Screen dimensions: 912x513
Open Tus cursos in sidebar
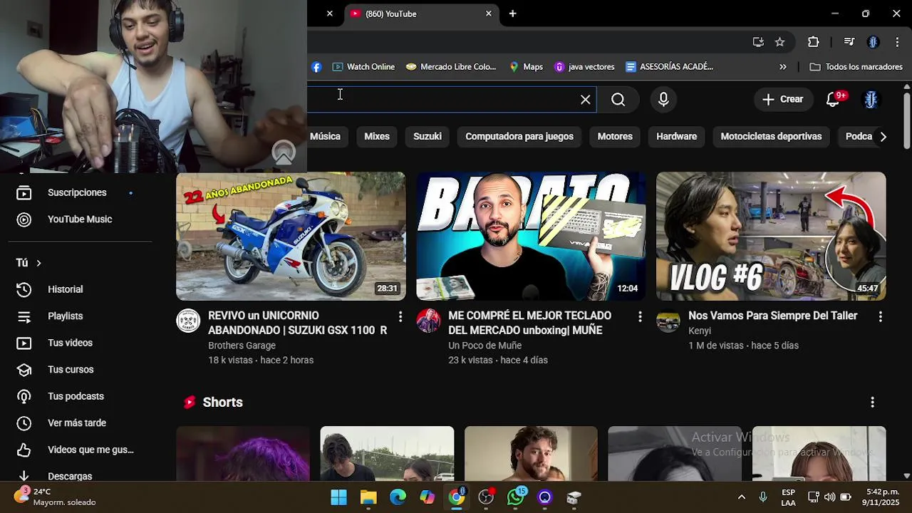click(71, 369)
